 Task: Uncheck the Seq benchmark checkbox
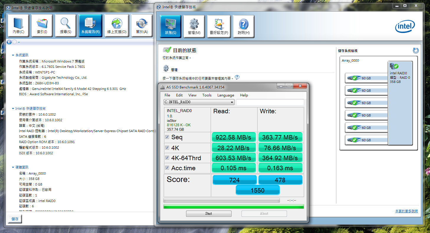click(x=167, y=137)
